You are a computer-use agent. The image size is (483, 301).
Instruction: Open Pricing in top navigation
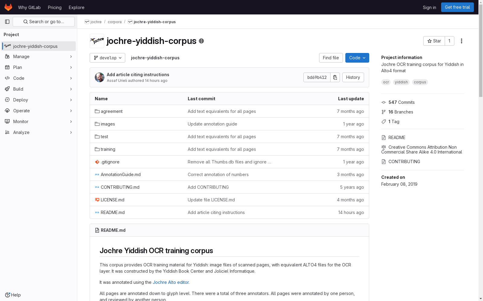[55, 7]
